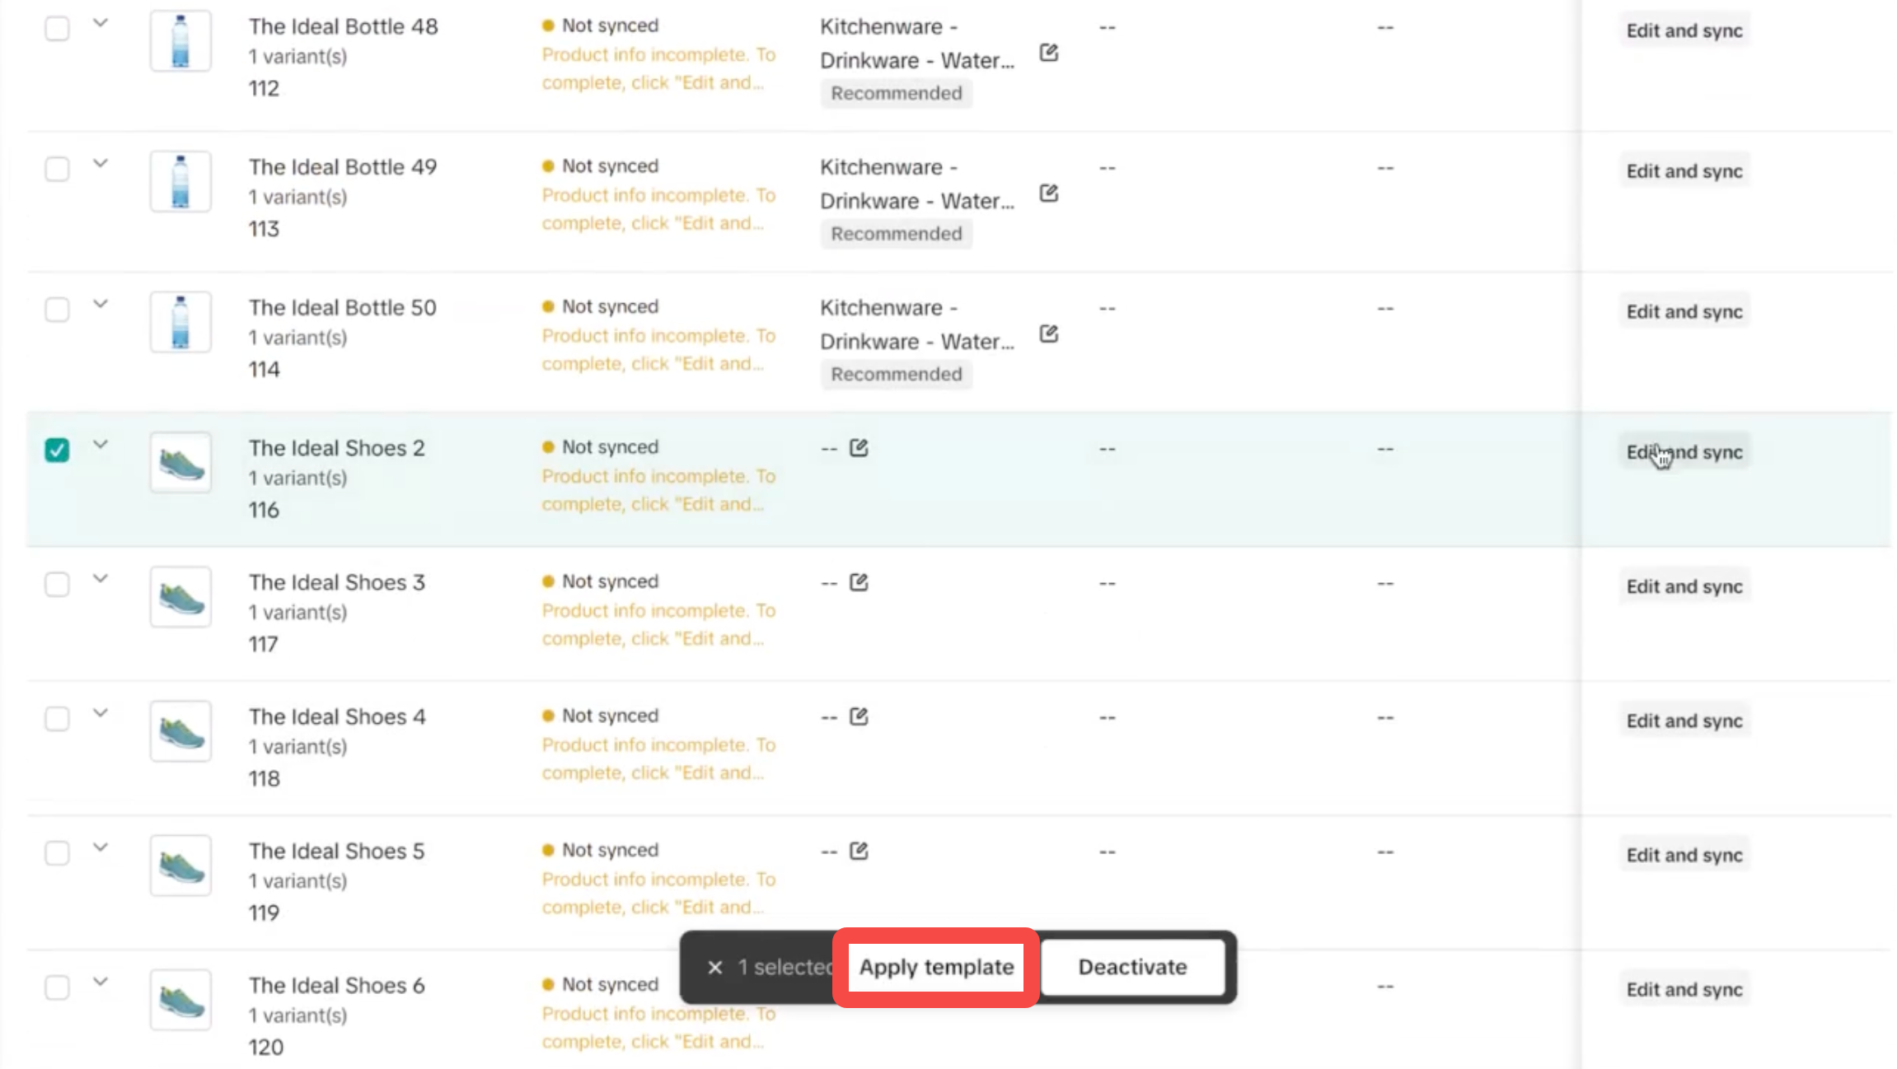Click Edit and sync for Ideal Shoes 6

1684,989
